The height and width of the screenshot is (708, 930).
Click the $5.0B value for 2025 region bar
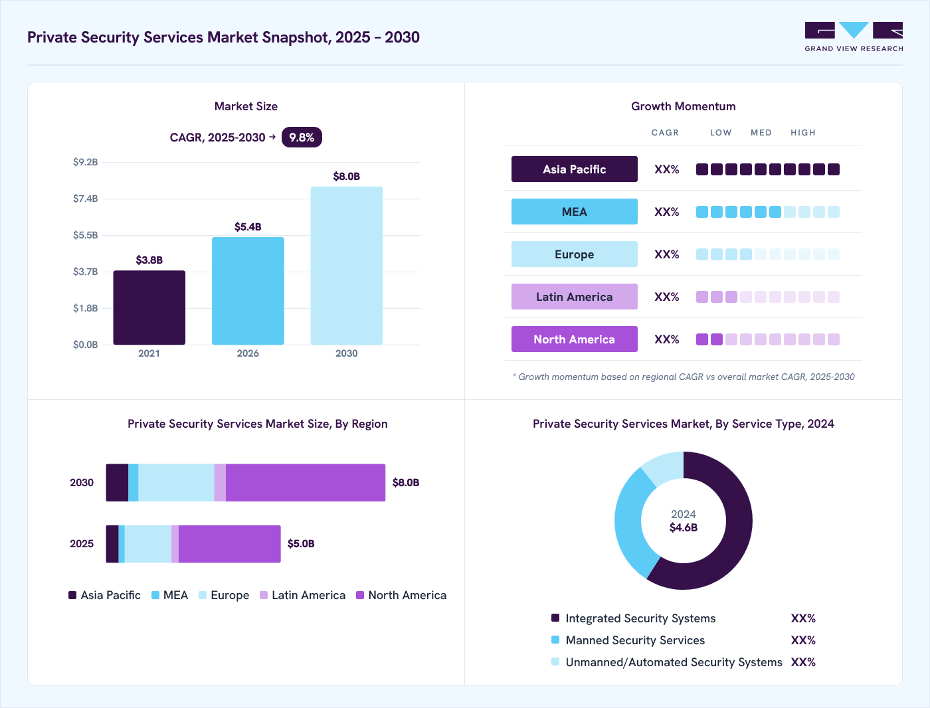click(x=301, y=543)
